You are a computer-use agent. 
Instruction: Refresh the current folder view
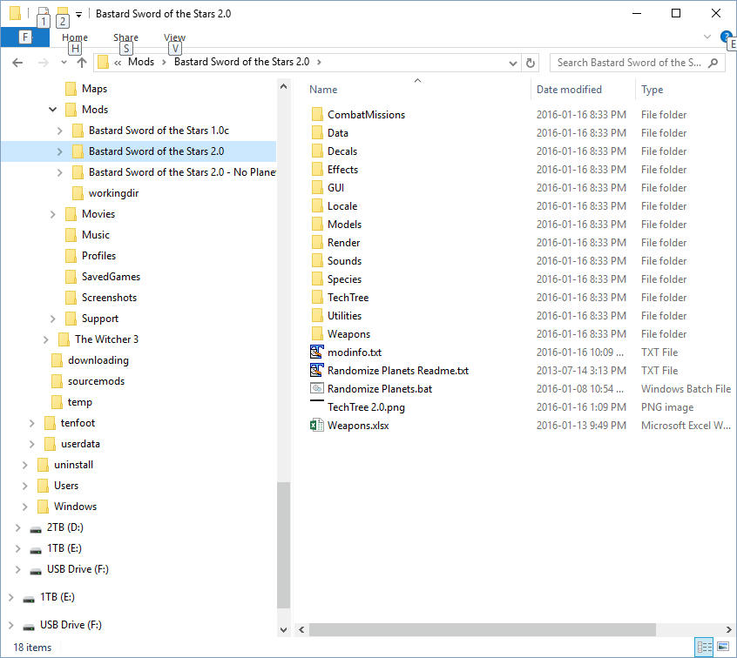click(x=531, y=63)
